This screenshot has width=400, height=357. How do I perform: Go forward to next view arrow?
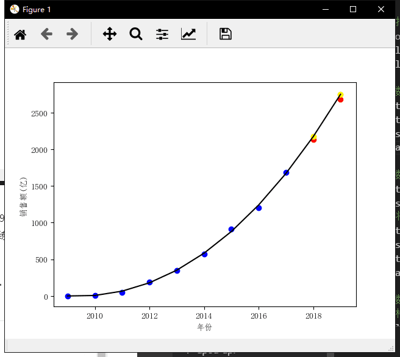click(x=73, y=34)
